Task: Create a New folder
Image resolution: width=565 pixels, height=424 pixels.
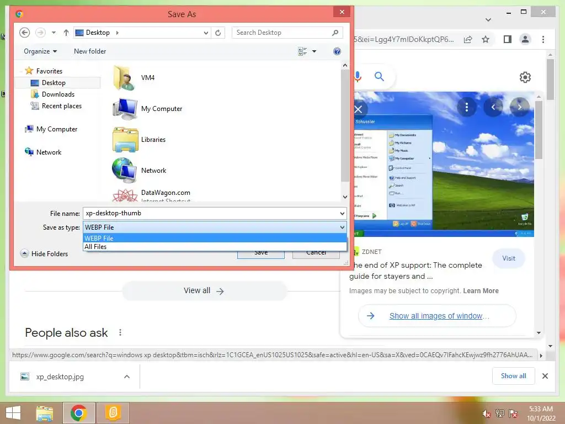Action: tap(90, 51)
